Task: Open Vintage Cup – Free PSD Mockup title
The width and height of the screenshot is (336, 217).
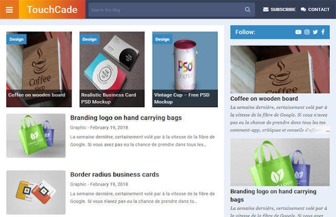Action: (x=182, y=98)
